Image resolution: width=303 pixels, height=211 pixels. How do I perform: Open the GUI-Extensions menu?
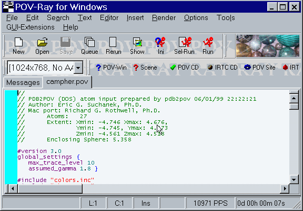point(31,27)
